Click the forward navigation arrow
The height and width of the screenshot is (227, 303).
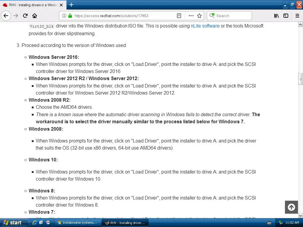pyautogui.click(x=16, y=16)
